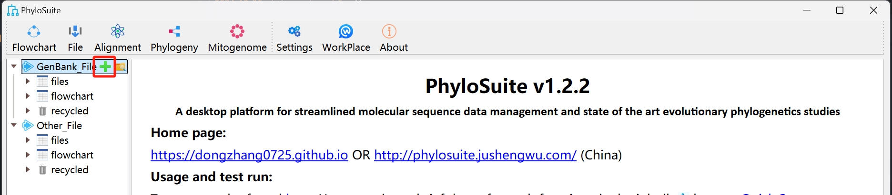Click the File toolbar icon
The image size is (892, 195).
[x=75, y=38]
